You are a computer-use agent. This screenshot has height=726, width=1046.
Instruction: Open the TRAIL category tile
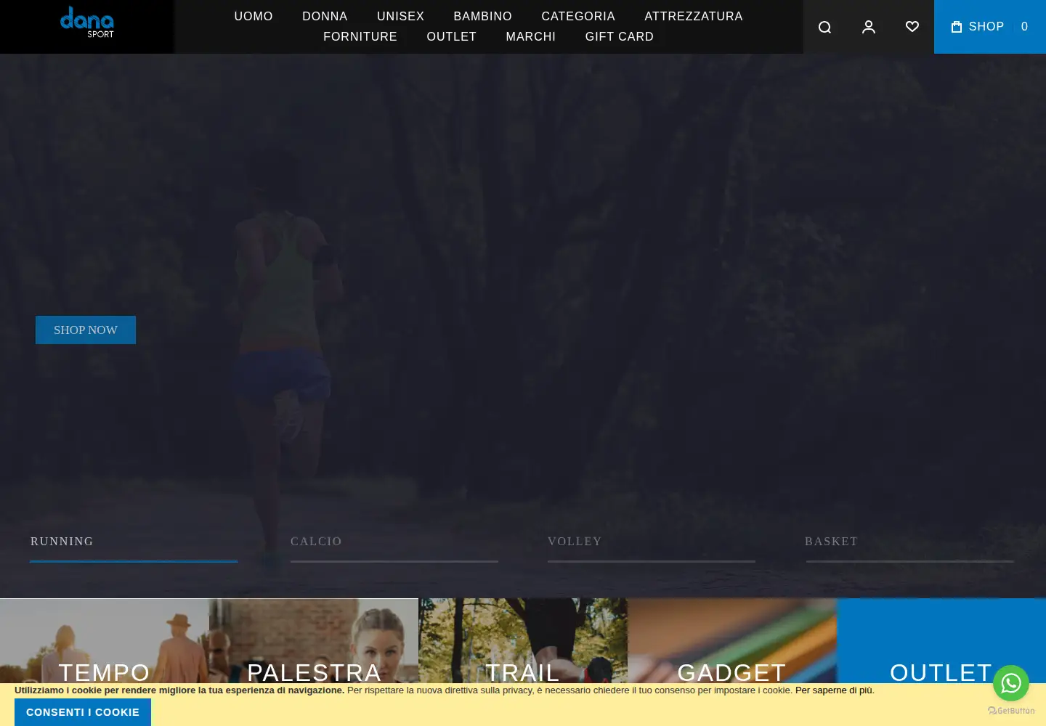click(x=523, y=640)
